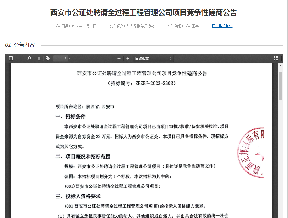Click the line starting with 规模：
288x218 pixels.
point(140,166)
